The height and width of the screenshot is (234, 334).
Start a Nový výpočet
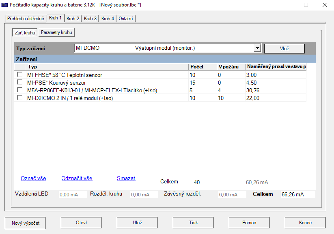(x=25, y=223)
